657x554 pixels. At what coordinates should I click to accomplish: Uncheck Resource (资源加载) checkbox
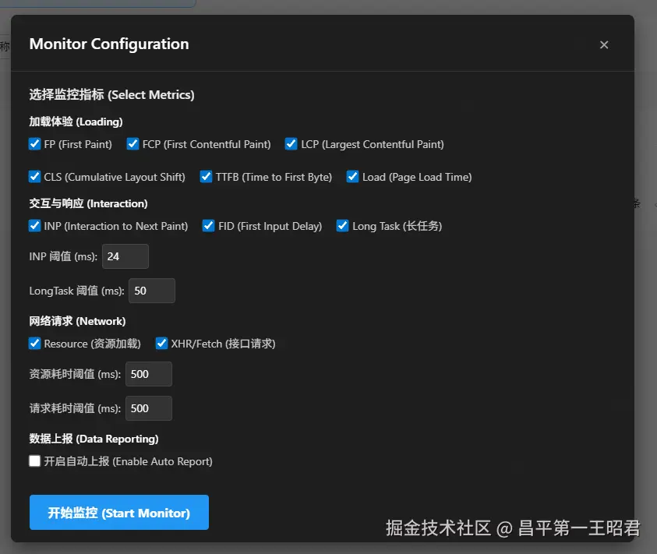35,344
